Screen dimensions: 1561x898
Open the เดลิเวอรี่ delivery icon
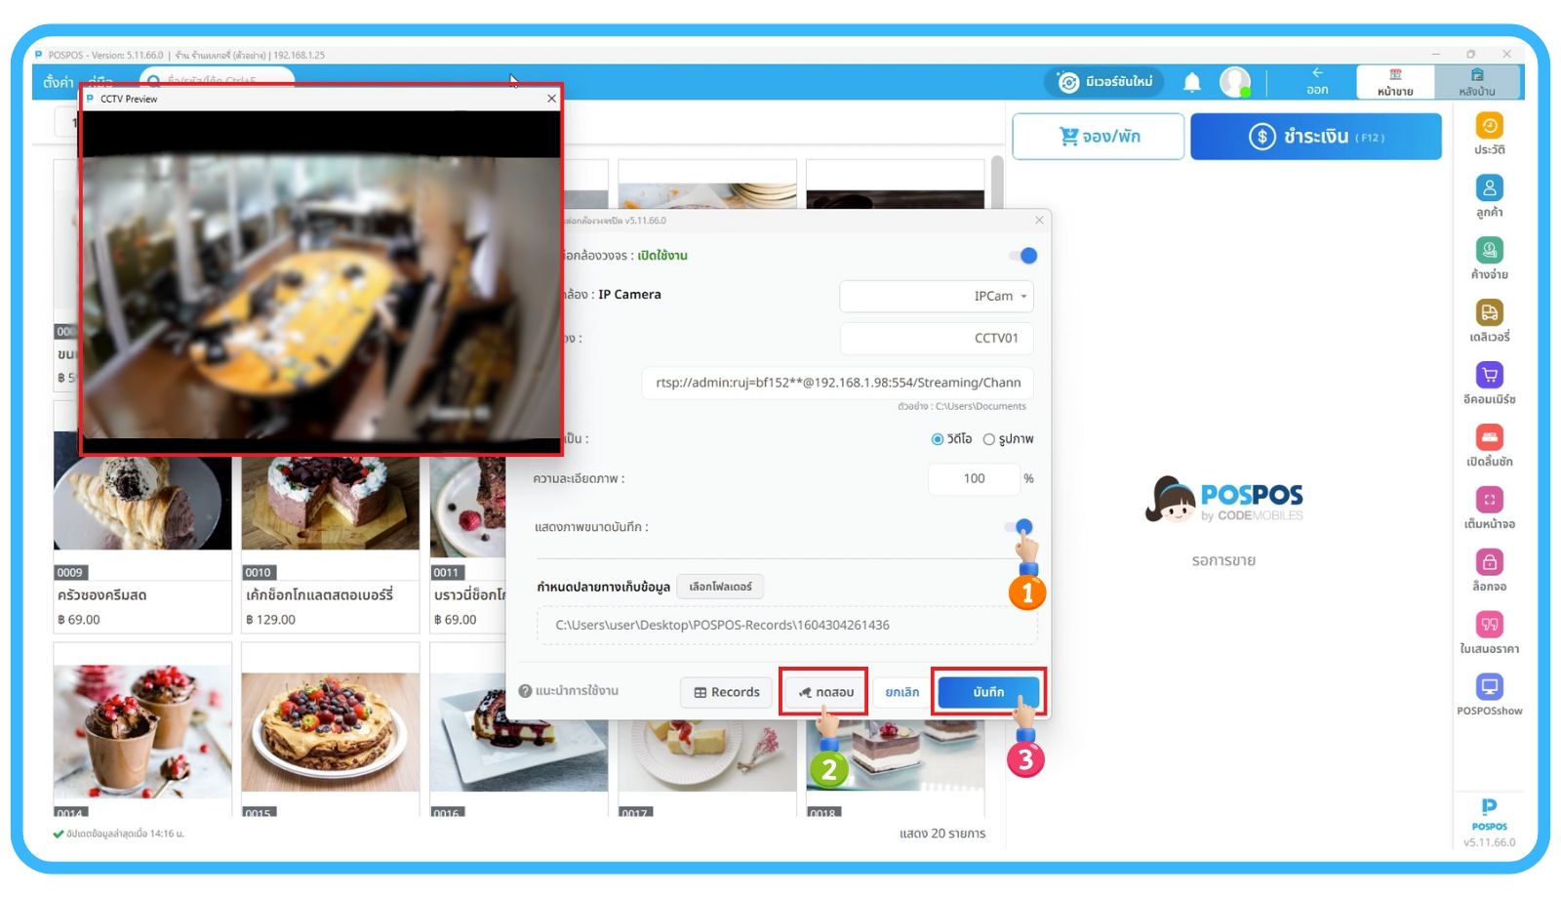pos(1489,313)
